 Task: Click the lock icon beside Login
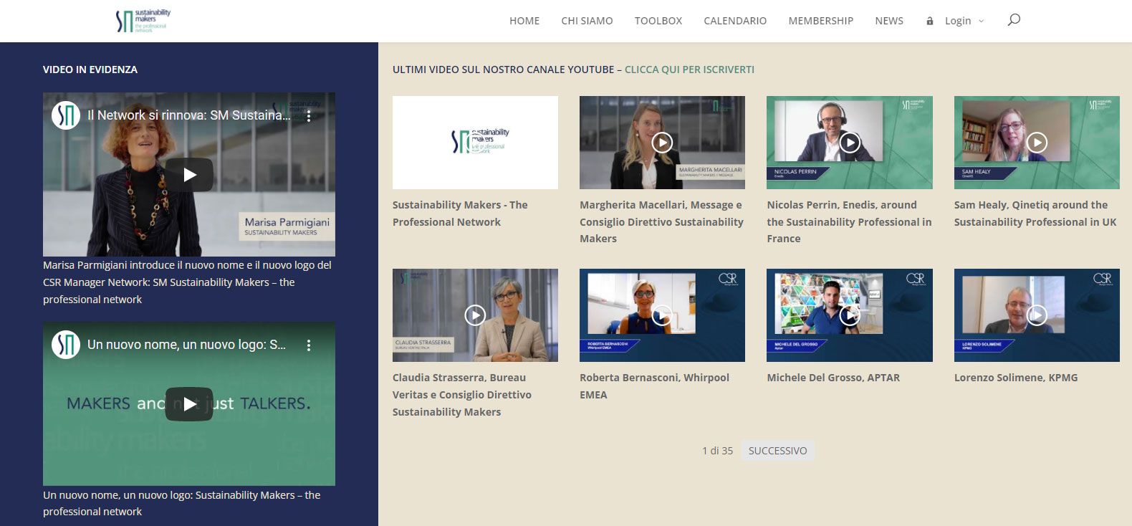[930, 21]
